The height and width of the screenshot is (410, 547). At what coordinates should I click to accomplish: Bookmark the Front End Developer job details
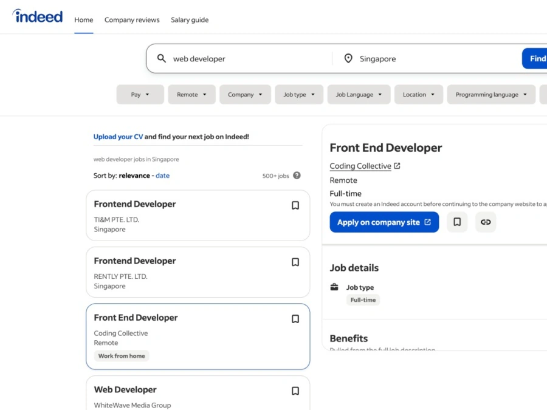(x=457, y=222)
